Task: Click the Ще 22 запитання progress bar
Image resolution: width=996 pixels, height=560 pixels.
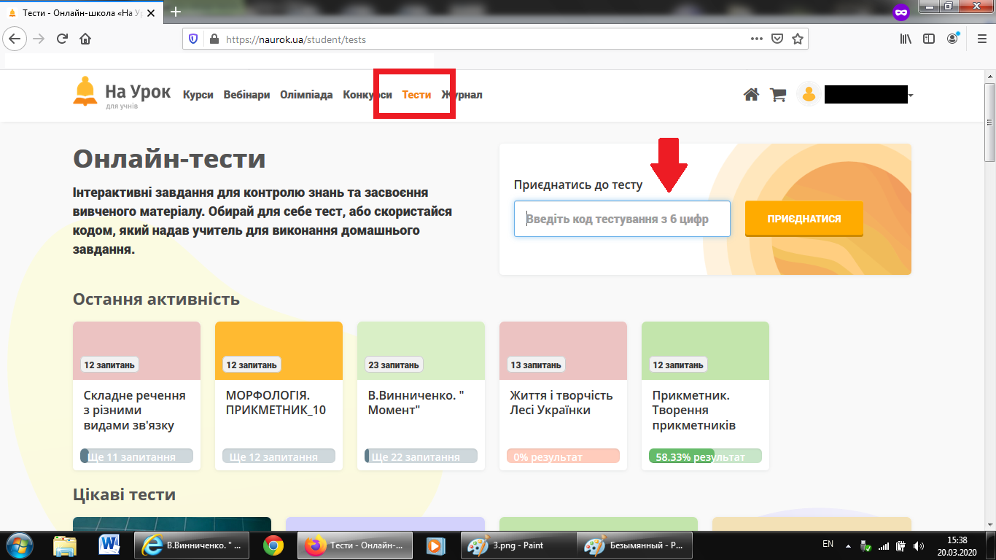Action: (421, 456)
